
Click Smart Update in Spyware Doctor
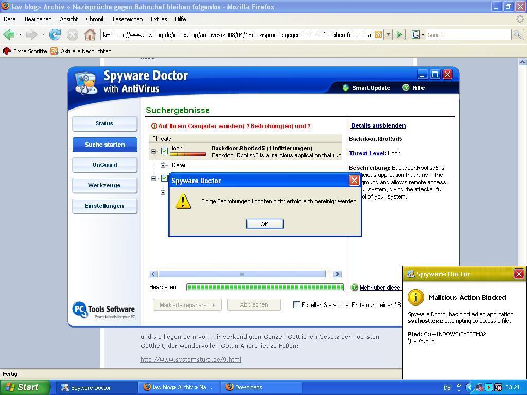366,88
